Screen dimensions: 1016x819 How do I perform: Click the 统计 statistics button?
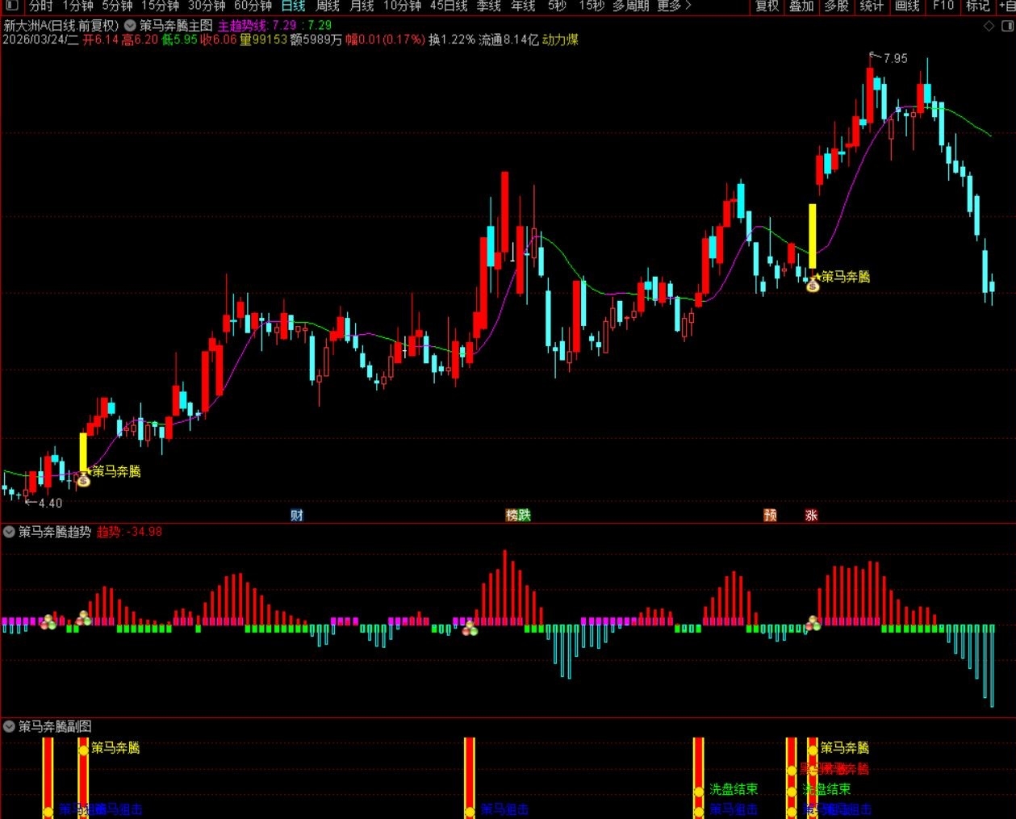[x=872, y=6]
